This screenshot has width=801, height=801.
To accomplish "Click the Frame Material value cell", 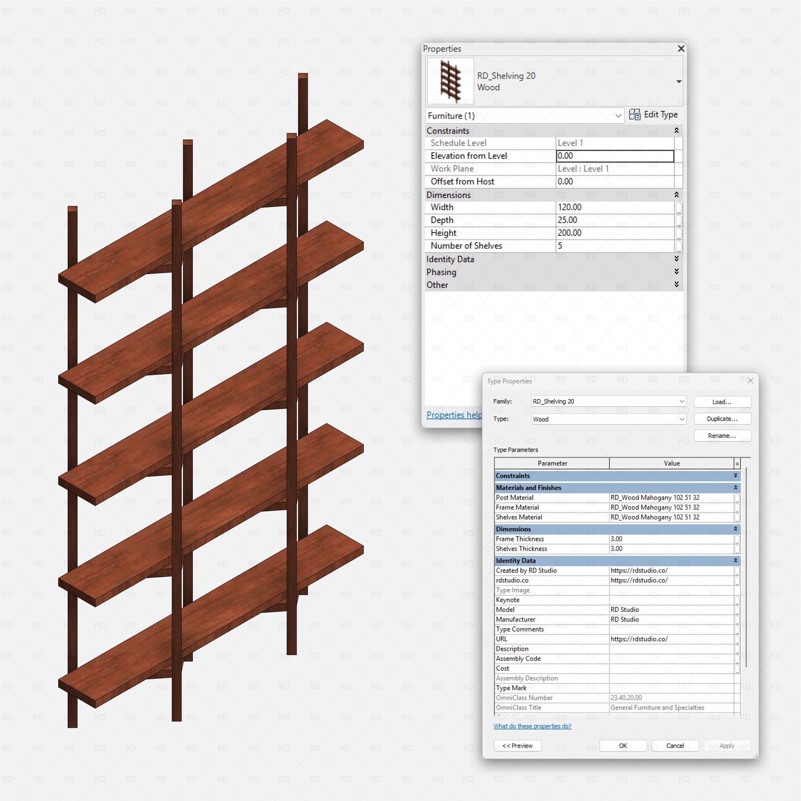I will 671,507.
